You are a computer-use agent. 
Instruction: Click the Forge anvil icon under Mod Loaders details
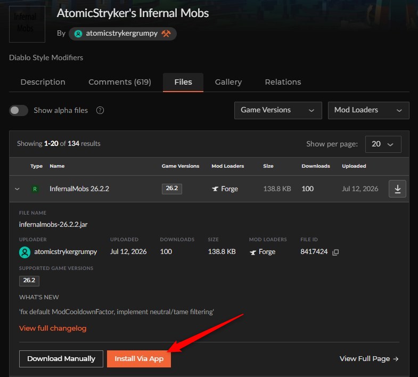tap(253, 252)
